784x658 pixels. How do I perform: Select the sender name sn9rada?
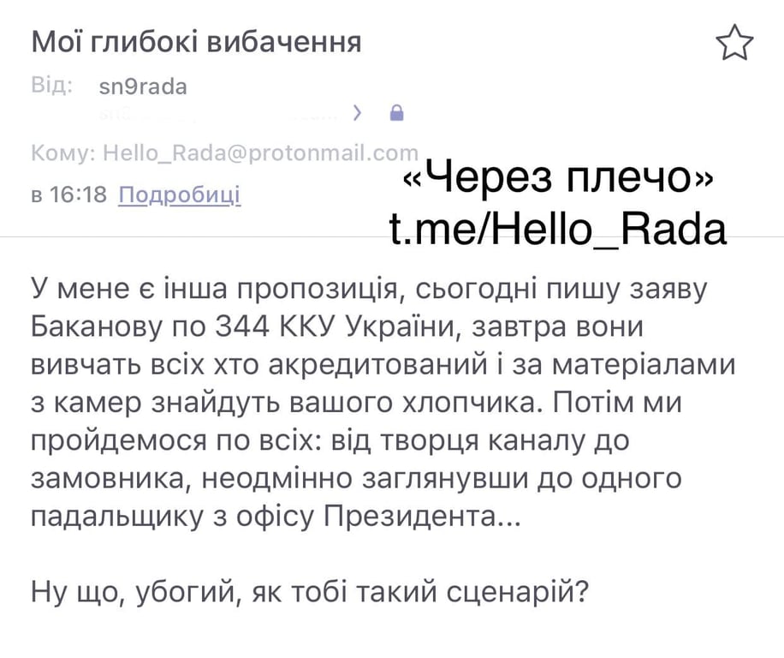(x=143, y=87)
